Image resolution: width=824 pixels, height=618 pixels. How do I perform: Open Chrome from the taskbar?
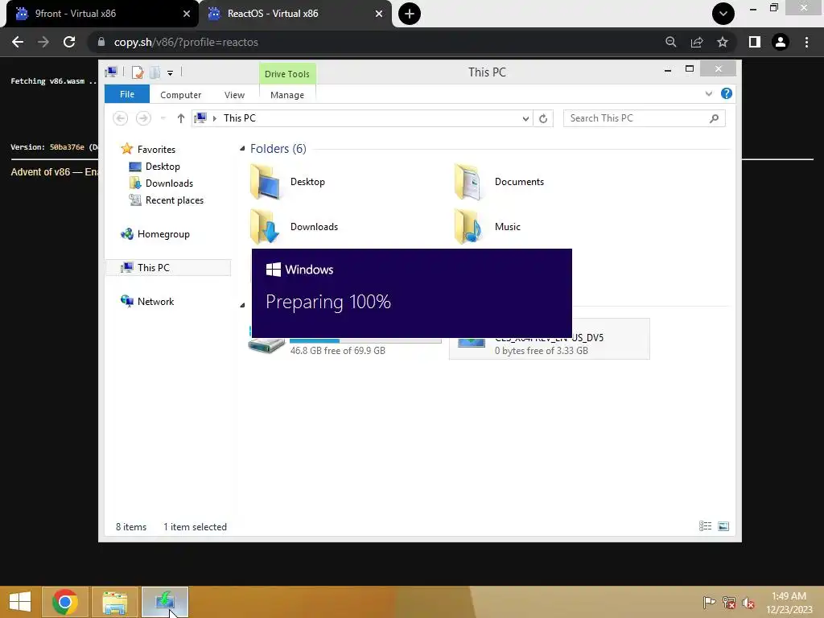(x=64, y=602)
